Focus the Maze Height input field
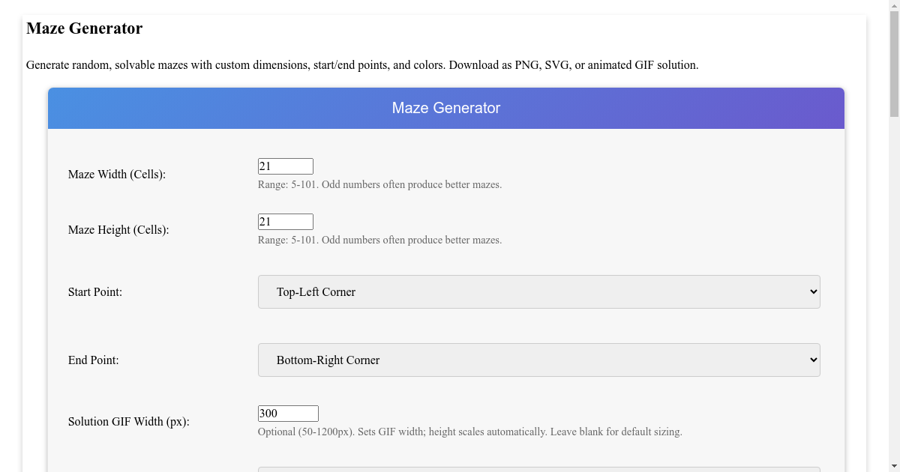This screenshot has width=900, height=472. 285,221
